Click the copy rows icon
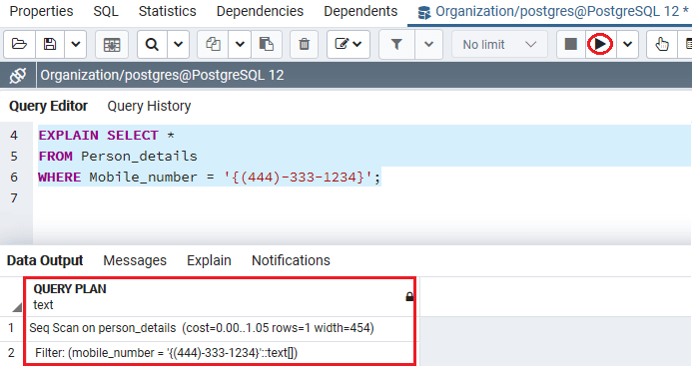 pos(213,44)
